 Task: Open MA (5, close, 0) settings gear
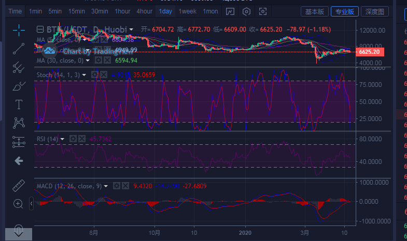[95, 40]
